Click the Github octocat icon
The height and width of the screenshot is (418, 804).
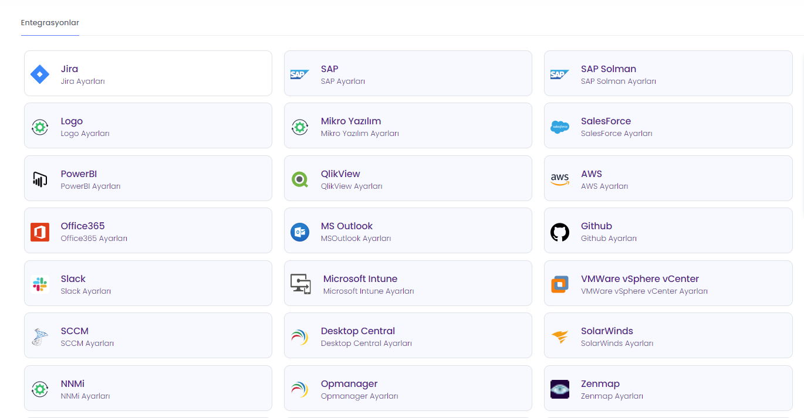tap(560, 232)
